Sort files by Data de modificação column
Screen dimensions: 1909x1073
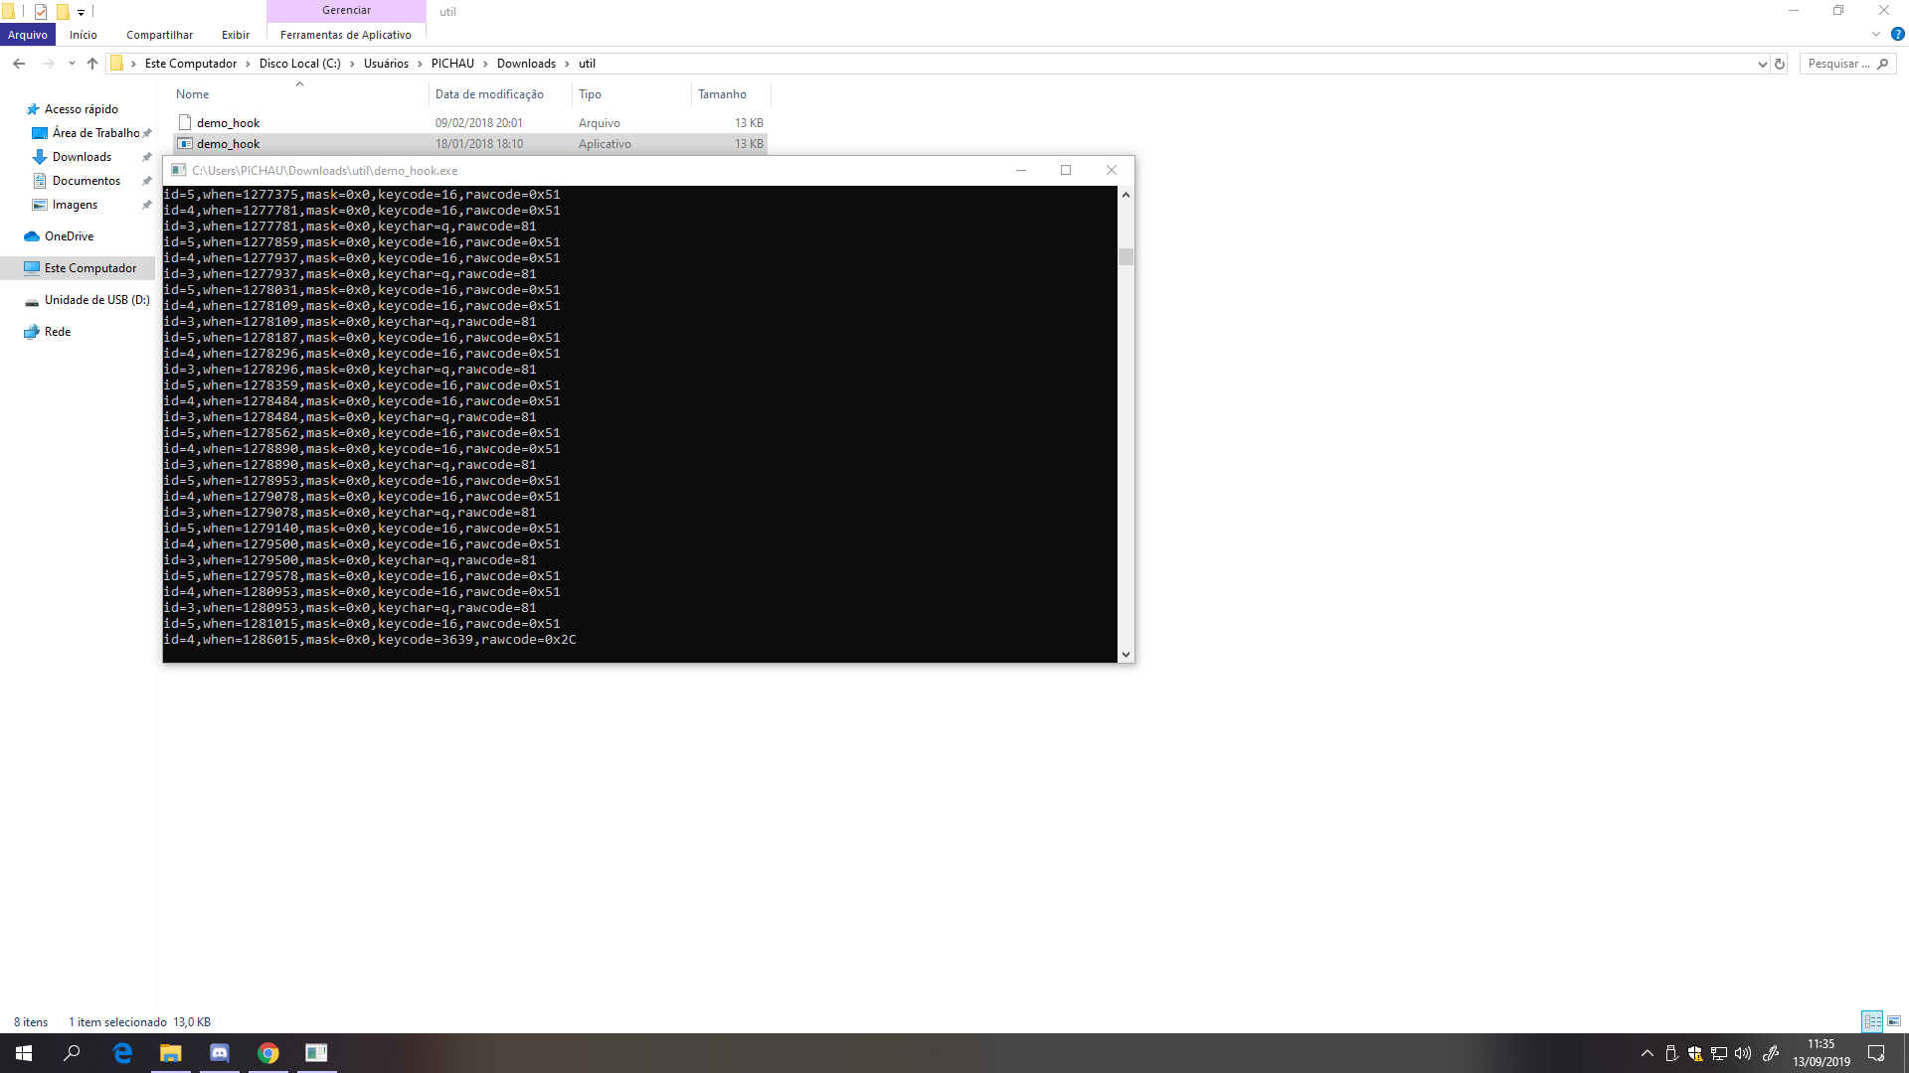[x=488, y=93]
